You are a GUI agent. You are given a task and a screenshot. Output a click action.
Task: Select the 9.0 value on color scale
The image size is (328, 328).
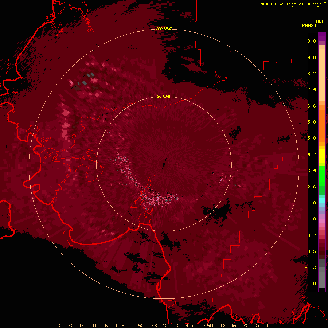312,57
